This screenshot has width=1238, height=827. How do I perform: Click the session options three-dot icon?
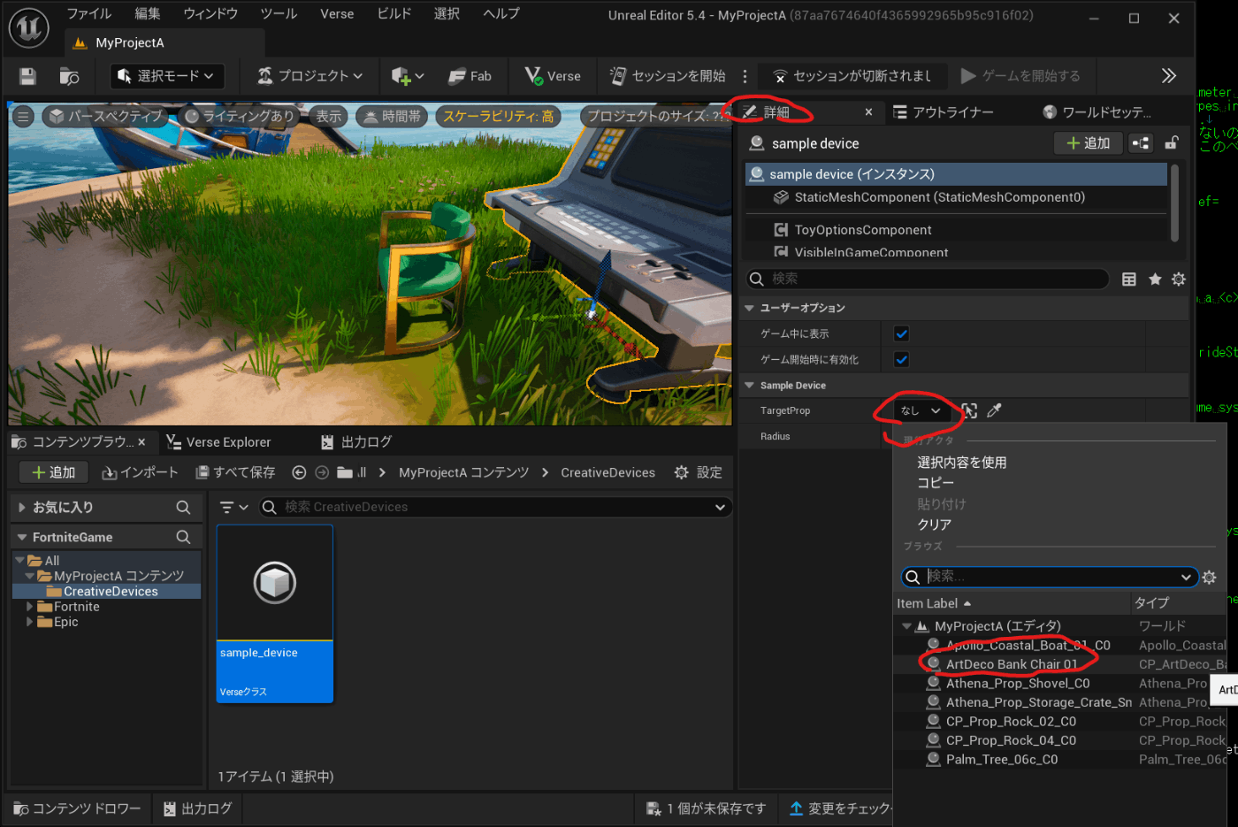(x=745, y=76)
